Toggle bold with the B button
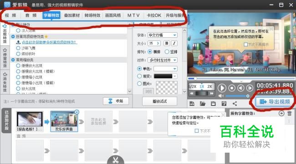296x164 pixels. (x=167, y=43)
